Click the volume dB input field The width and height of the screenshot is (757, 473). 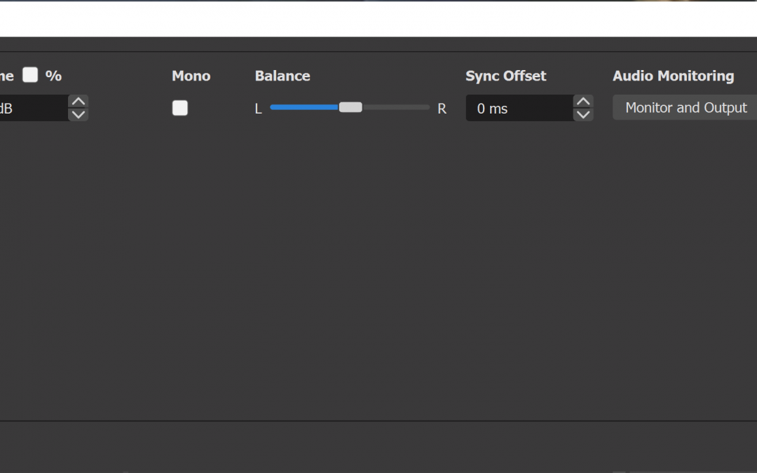pos(32,109)
